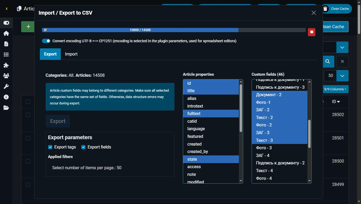Click the Clean Cache button in header
This screenshot has width=361, height=204.
point(337,9)
